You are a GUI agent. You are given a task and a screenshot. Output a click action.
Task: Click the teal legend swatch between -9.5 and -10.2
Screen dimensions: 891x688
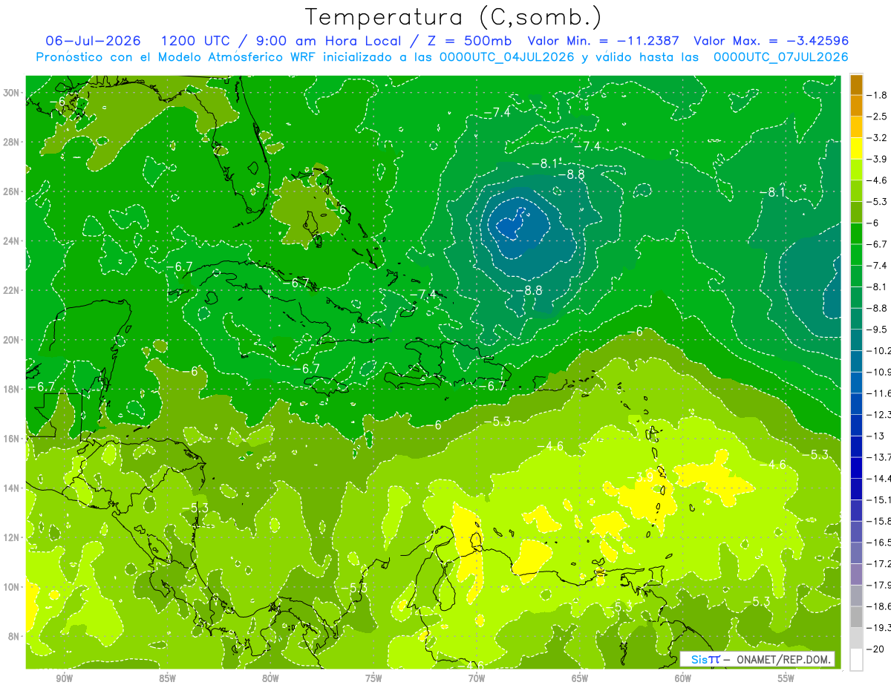coord(856,339)
